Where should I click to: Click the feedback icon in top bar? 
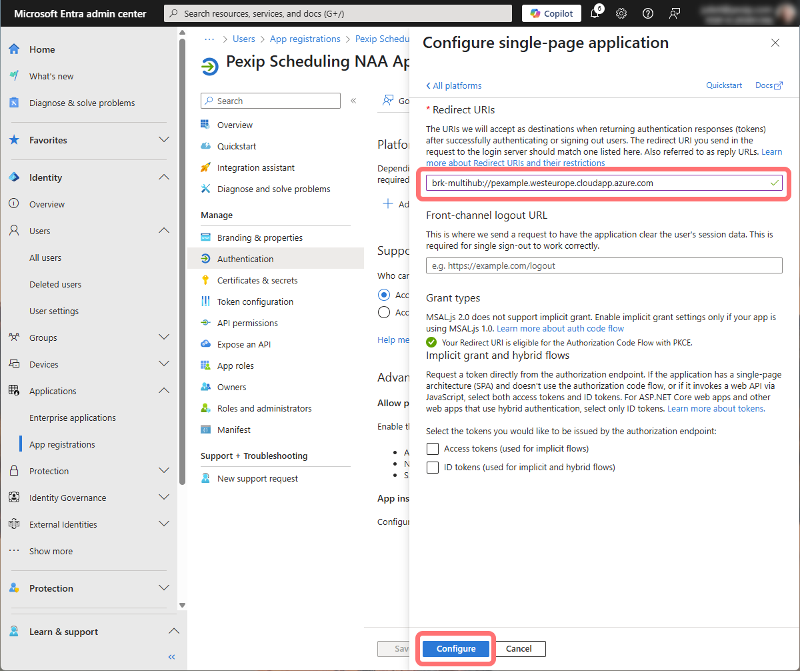pos(675,13)
